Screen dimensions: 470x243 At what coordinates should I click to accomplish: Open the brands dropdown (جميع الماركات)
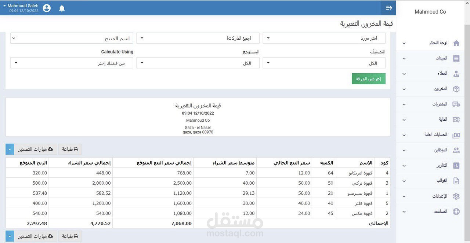click(198, 38)
